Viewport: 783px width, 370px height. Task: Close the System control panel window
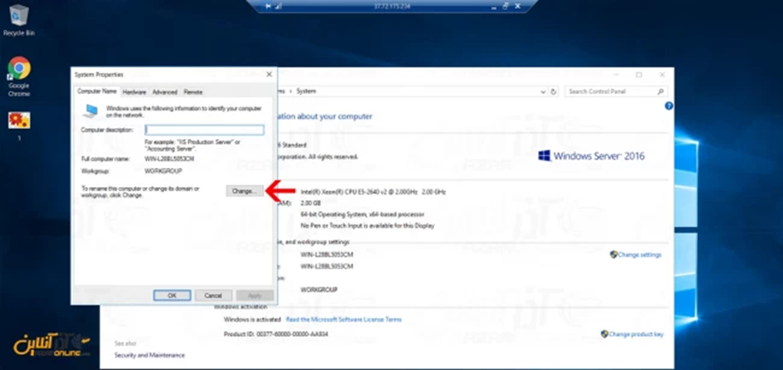pyautogui.click(x=662, y=75)
